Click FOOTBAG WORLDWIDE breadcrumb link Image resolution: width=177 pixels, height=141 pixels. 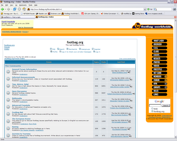pos(12,32)
